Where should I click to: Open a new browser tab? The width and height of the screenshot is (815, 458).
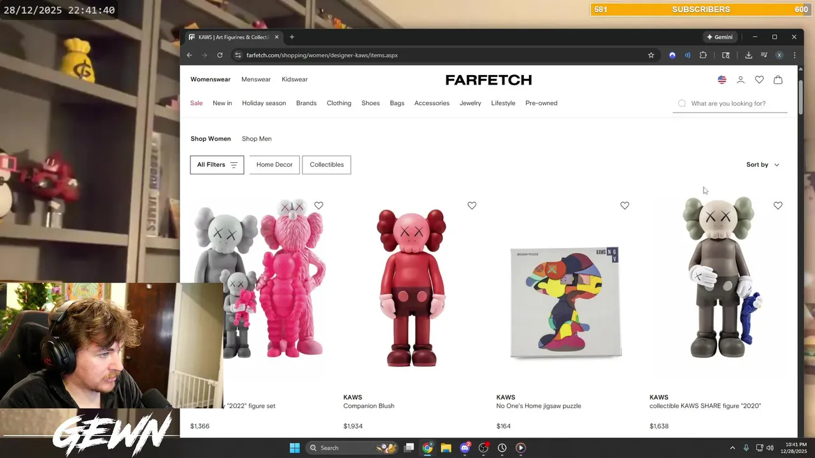(x=292, y=37)
